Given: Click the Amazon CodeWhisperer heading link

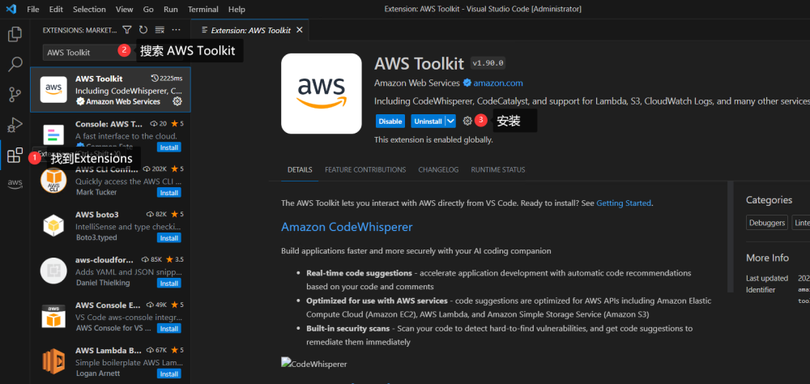Looking at the screenshot, I should click(x=347, y=227).
